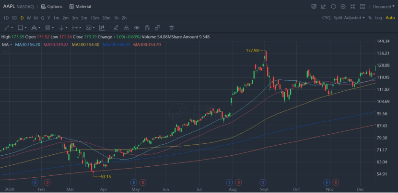Delete drawings with the trash icon
398x193 pixels.
coord(172,28)
